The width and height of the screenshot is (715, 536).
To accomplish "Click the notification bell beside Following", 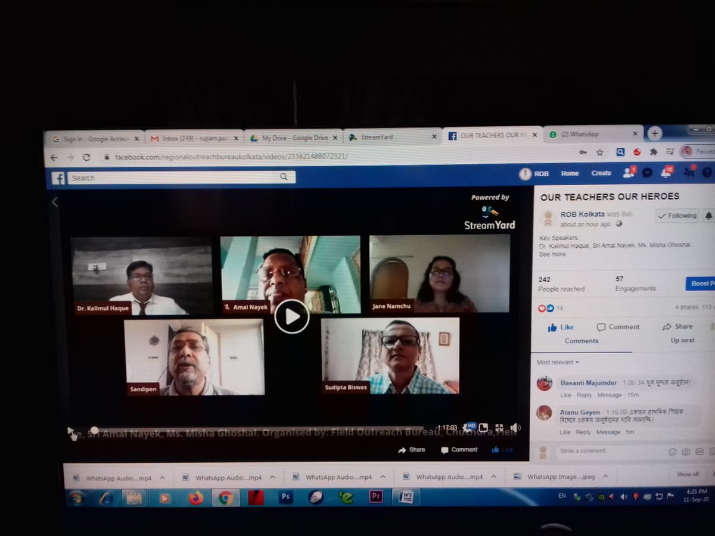I will tap(708, 216).
